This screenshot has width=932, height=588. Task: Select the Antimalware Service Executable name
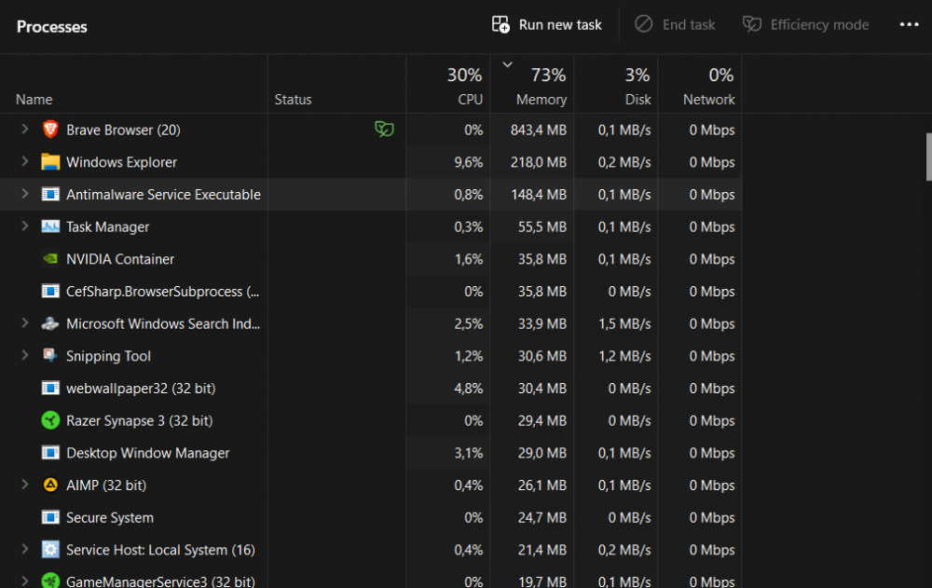point(163,195)
